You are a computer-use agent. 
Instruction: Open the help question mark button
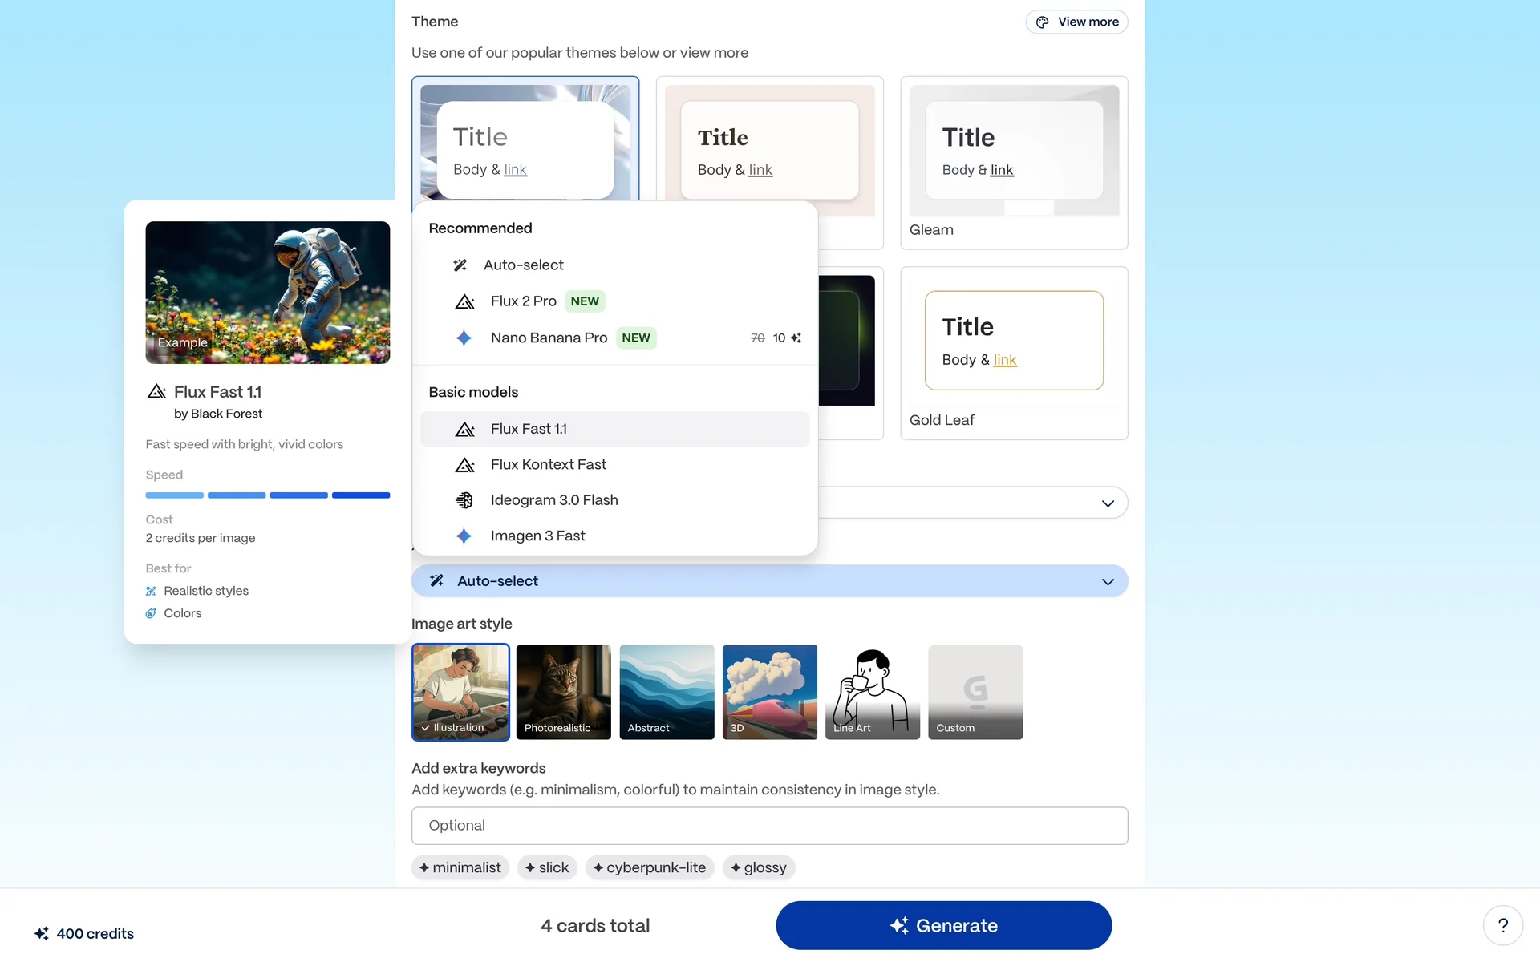tap(1502, 926)
